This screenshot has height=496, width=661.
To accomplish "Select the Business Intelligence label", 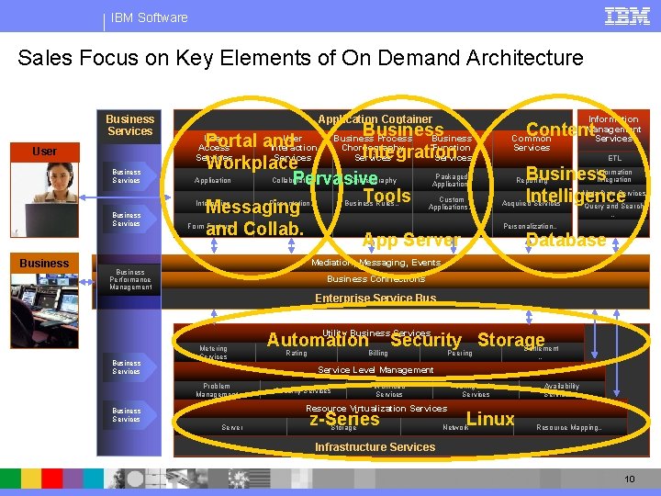I will click(x=575, y=185).
